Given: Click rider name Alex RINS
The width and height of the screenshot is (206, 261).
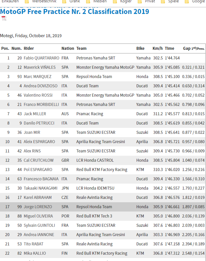Looking at the screenshot, I should (32, 151).
